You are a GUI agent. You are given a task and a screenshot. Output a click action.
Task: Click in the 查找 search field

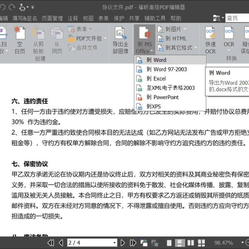pyautogui.click(x=237, y=18)
